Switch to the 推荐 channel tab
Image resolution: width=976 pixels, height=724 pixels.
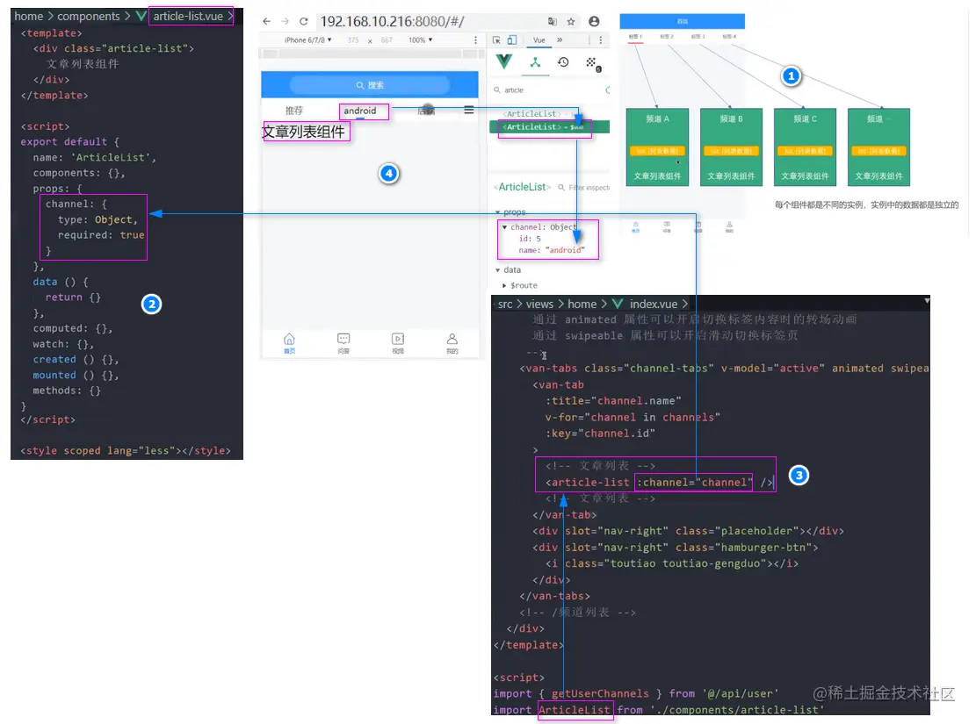(293, 111)
